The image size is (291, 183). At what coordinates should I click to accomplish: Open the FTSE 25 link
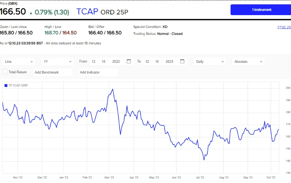pos(284,27)
